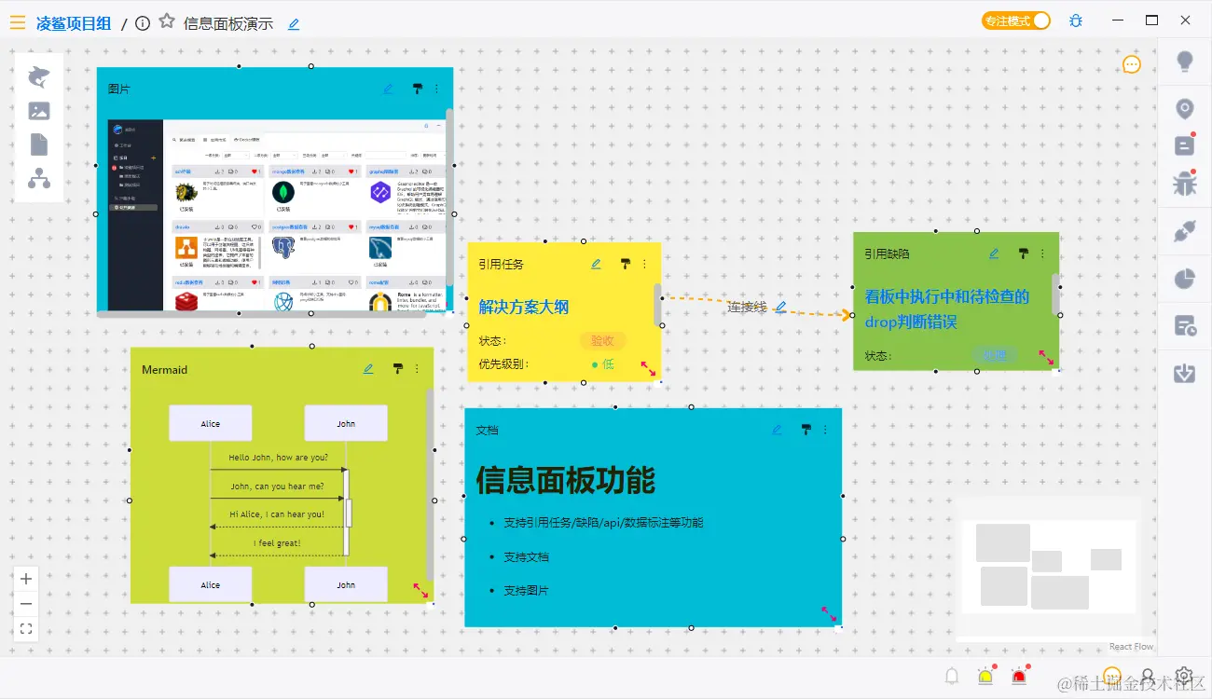Open the pie chart statistics panel

1185,279
